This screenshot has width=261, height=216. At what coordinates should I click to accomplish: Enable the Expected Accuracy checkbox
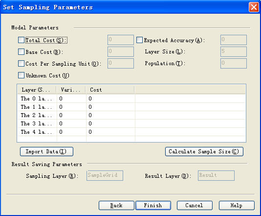coord(139,40)
